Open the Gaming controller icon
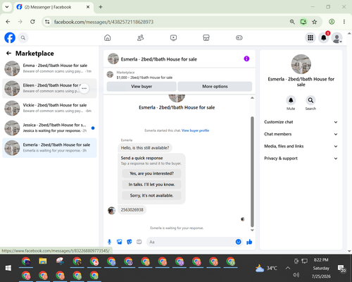Screen dimensions: 352x282 (239, 37)
